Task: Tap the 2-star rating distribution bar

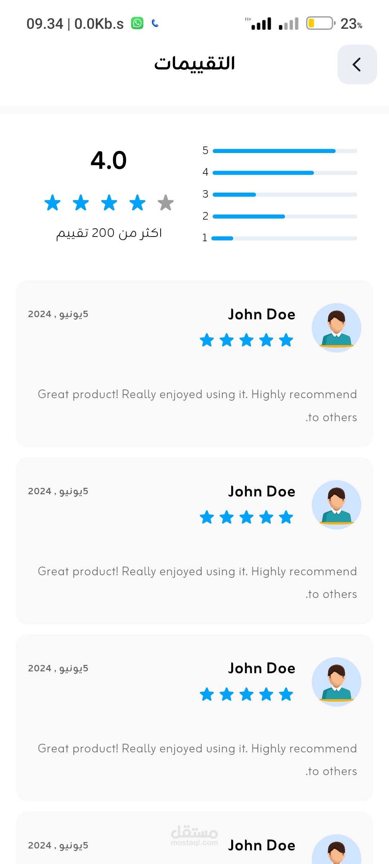Action: (x=285, y=216)
